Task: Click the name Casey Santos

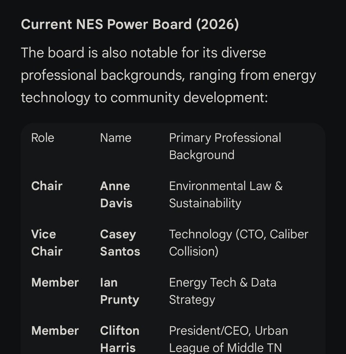Action: pyautogui.click(x=120, y=242)
